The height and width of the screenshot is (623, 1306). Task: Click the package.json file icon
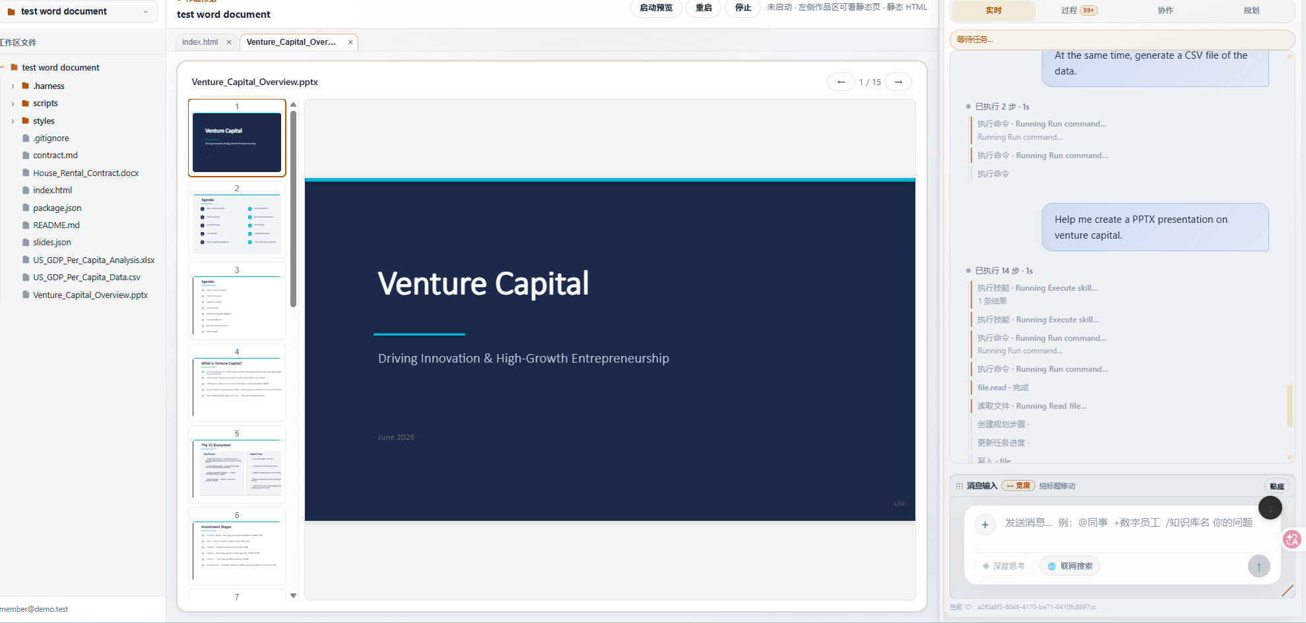click(x=26, y=208)
